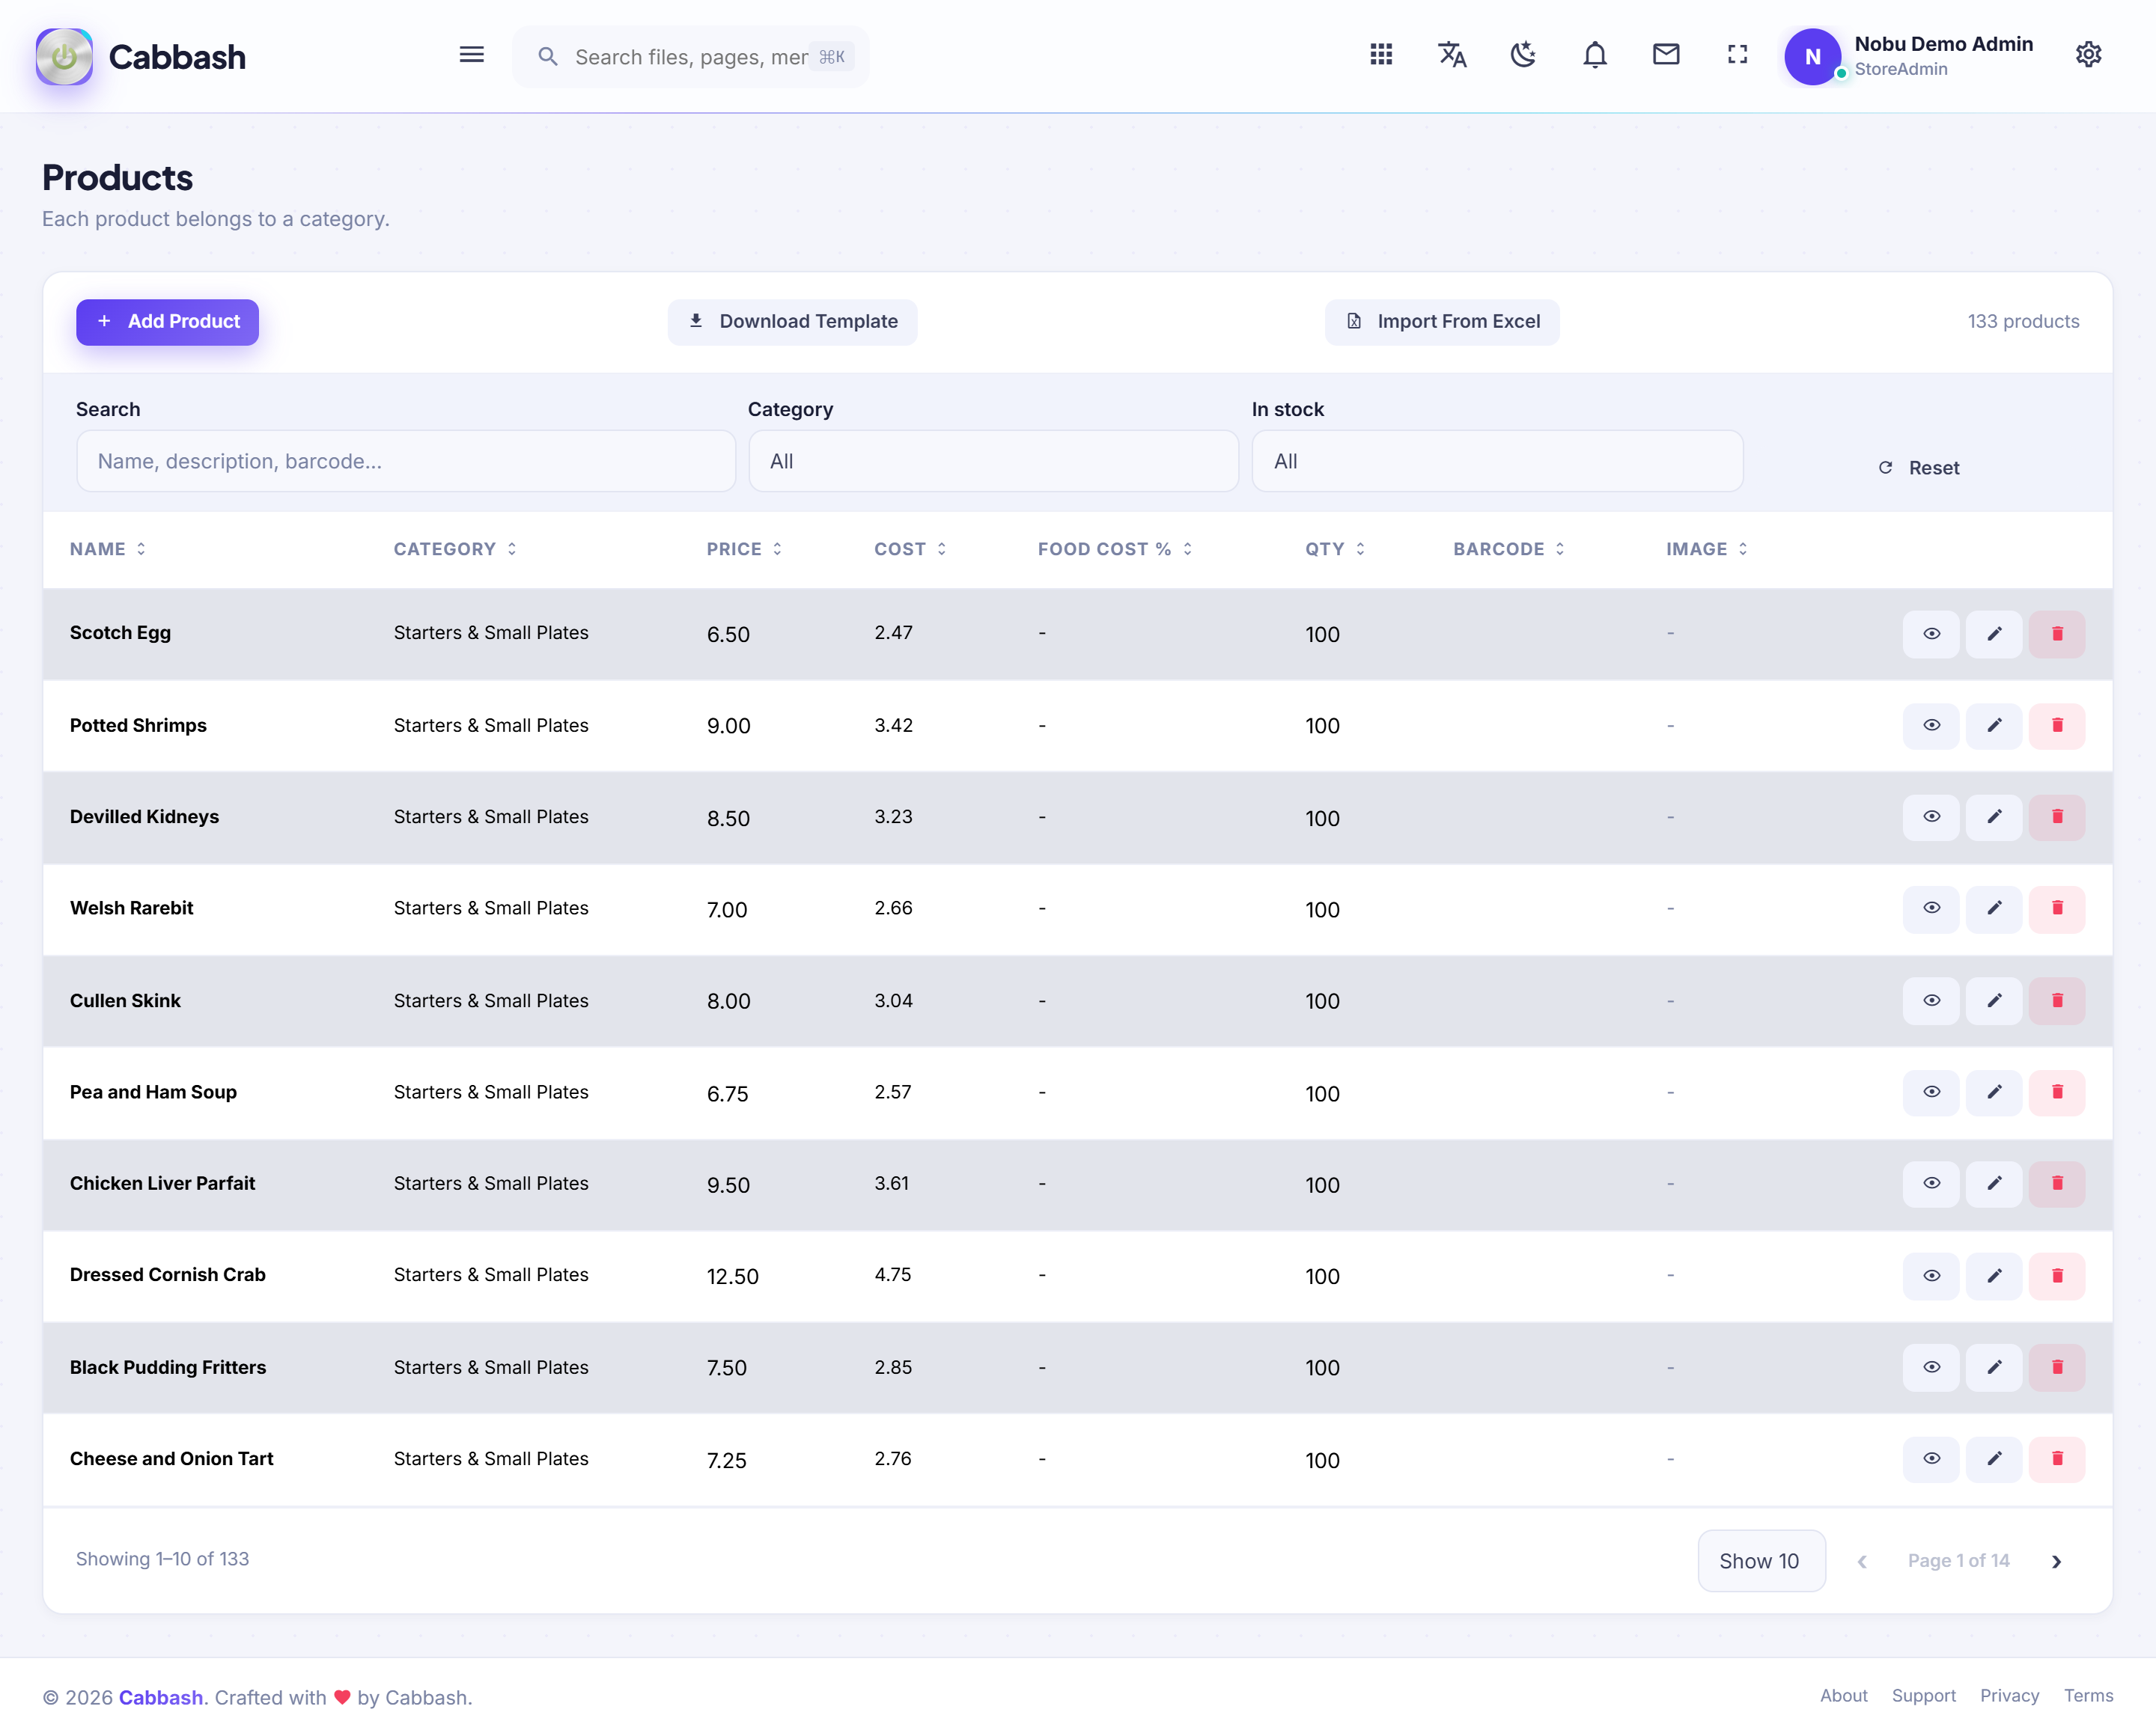
Task: Delete the Cullen Skink product
Action: [2057, 1001]
